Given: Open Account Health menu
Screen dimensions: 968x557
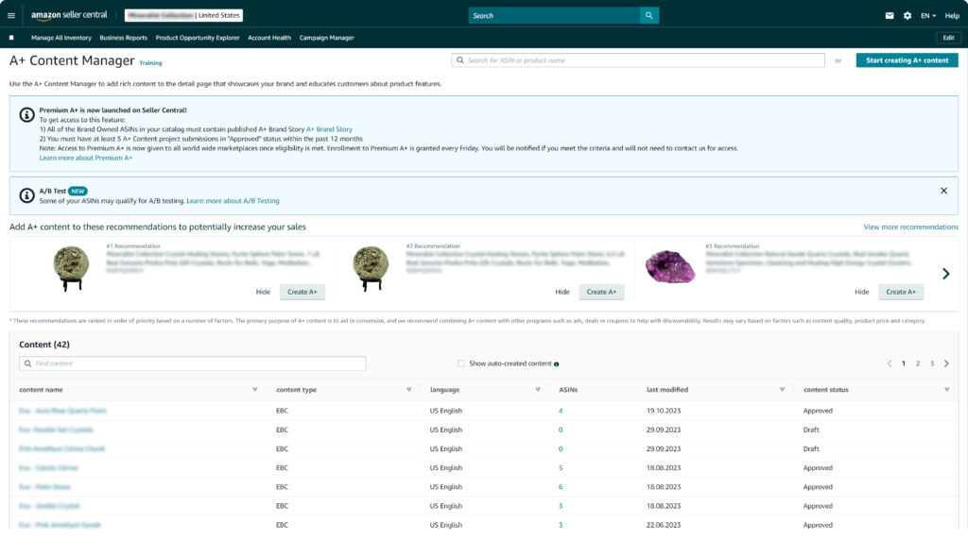Looking at the screenshot, I should (x=269, y=38).
